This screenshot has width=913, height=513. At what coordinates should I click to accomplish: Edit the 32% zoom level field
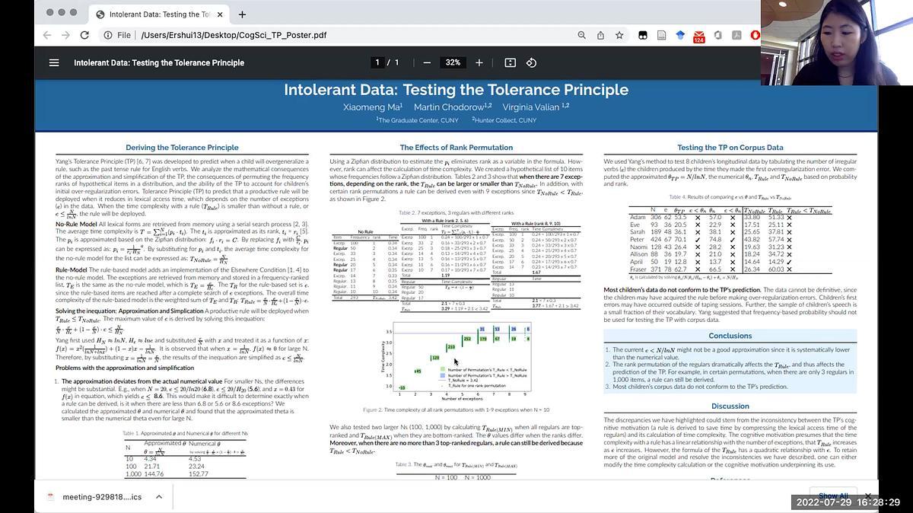[453, 62]
